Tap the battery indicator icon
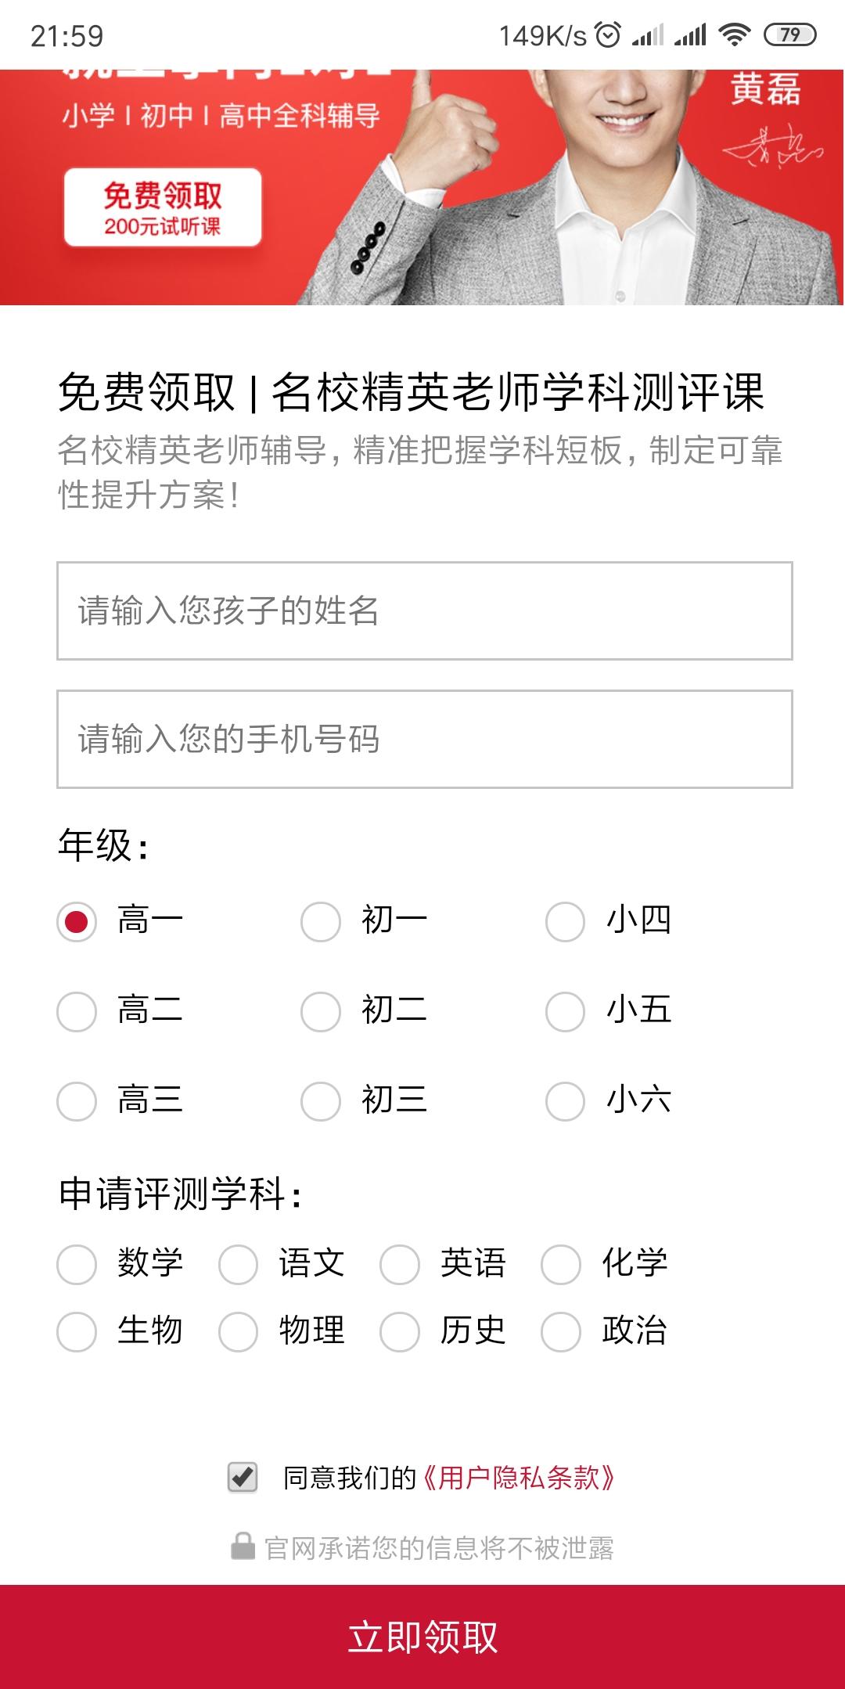Viewport: 845px width, 1689px height. tap(789, 34)
